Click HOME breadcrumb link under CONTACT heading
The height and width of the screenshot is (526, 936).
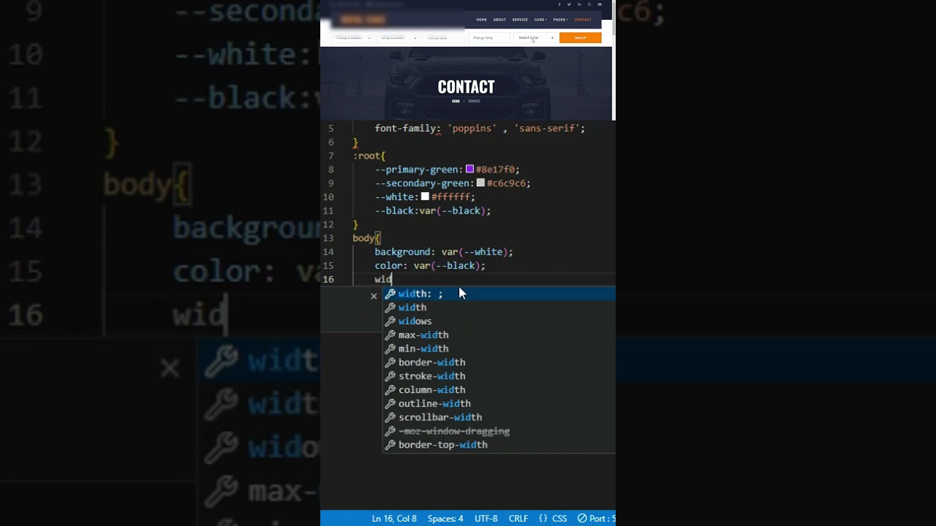(456, 102)
